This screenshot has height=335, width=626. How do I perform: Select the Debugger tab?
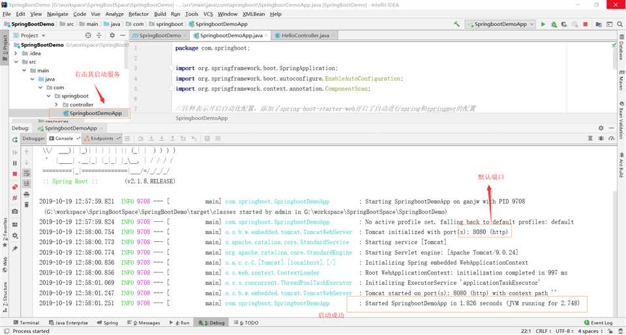33,139
